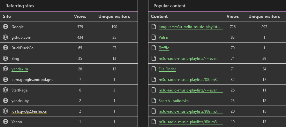The height and width of the screenshot is (127, 286).
Task: Open the yandex.by referring site link
Action: [x=20, y=101]
